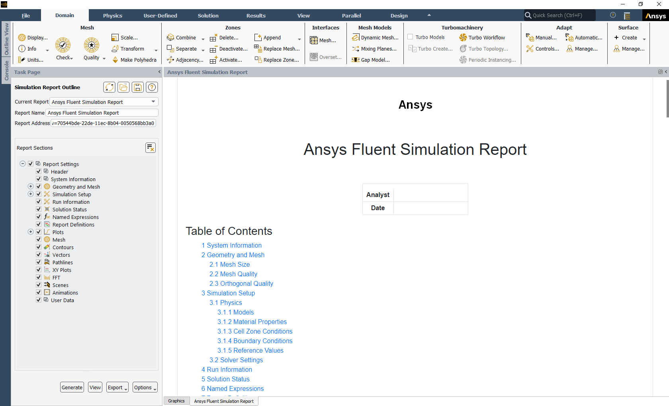Image resolution: width=669 pixels, height=406 pixels.
Task: Uncheck the Contours report section
Action: coord(38,247)
